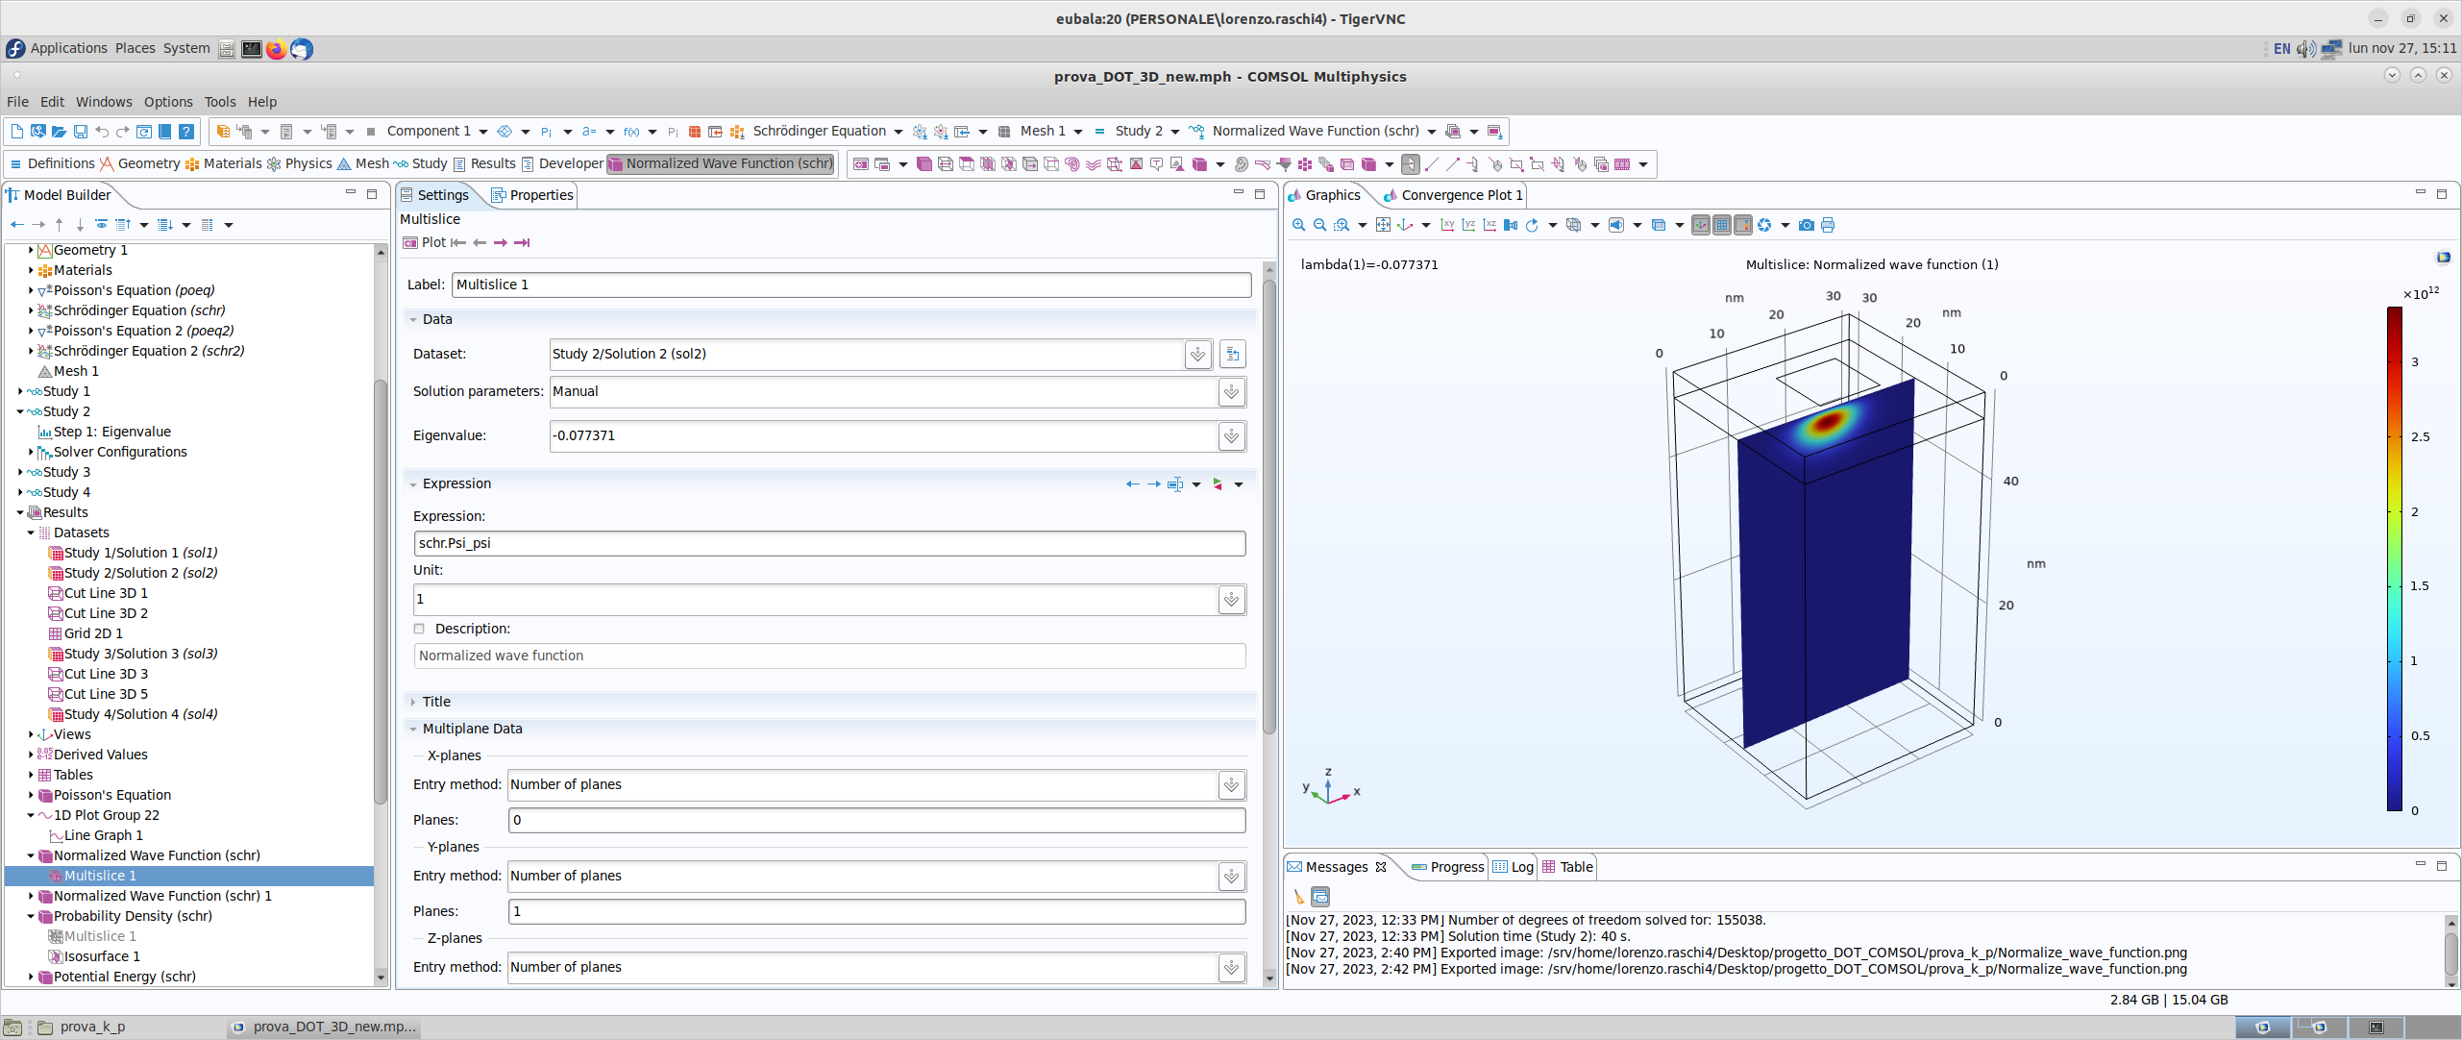
Task: Open Firefox from the top panel
Action: coord(277,49)
